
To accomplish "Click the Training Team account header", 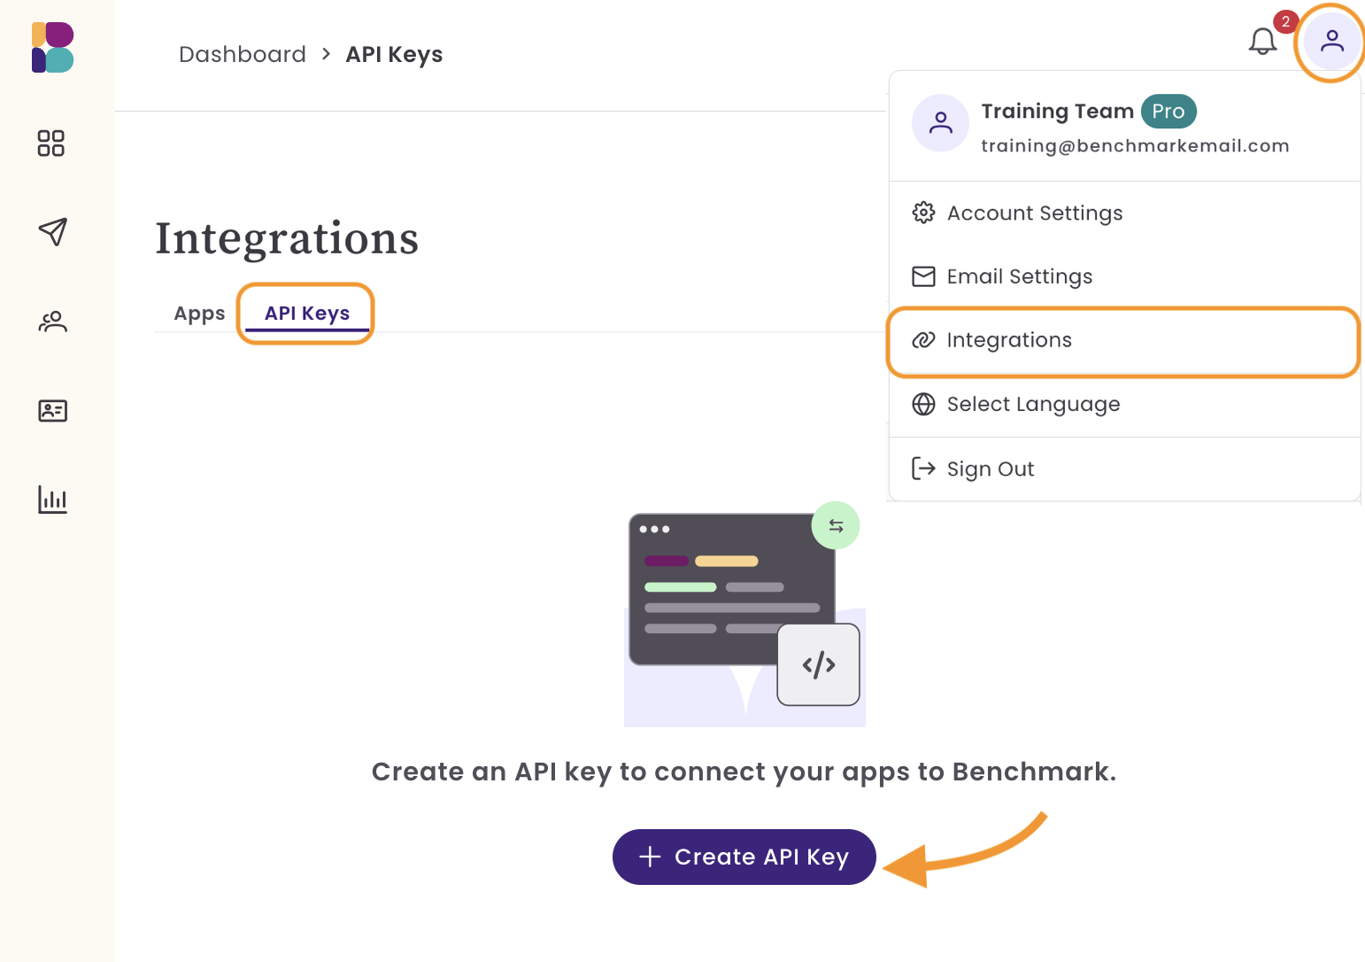I will click(1124, 125).
